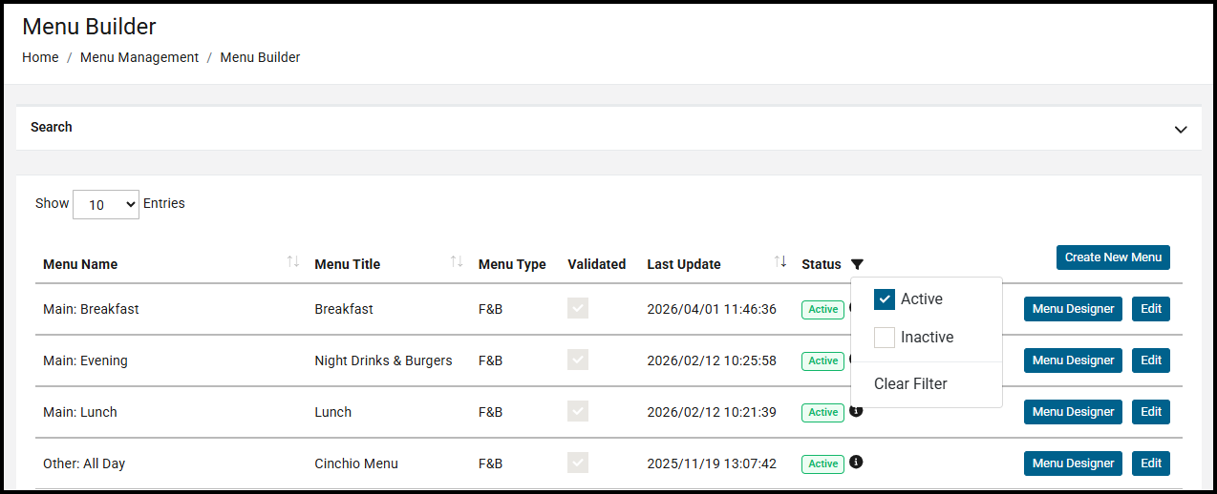Click Active status badge for Main: Evening
1217x494 pixels.
pos(822,360)
